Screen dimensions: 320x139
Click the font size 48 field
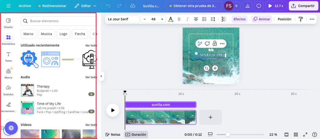click(153, 19)
